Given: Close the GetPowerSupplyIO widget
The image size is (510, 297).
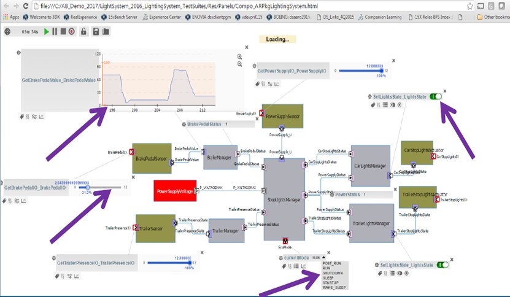Looking at the screenshot, I should 393,61.
